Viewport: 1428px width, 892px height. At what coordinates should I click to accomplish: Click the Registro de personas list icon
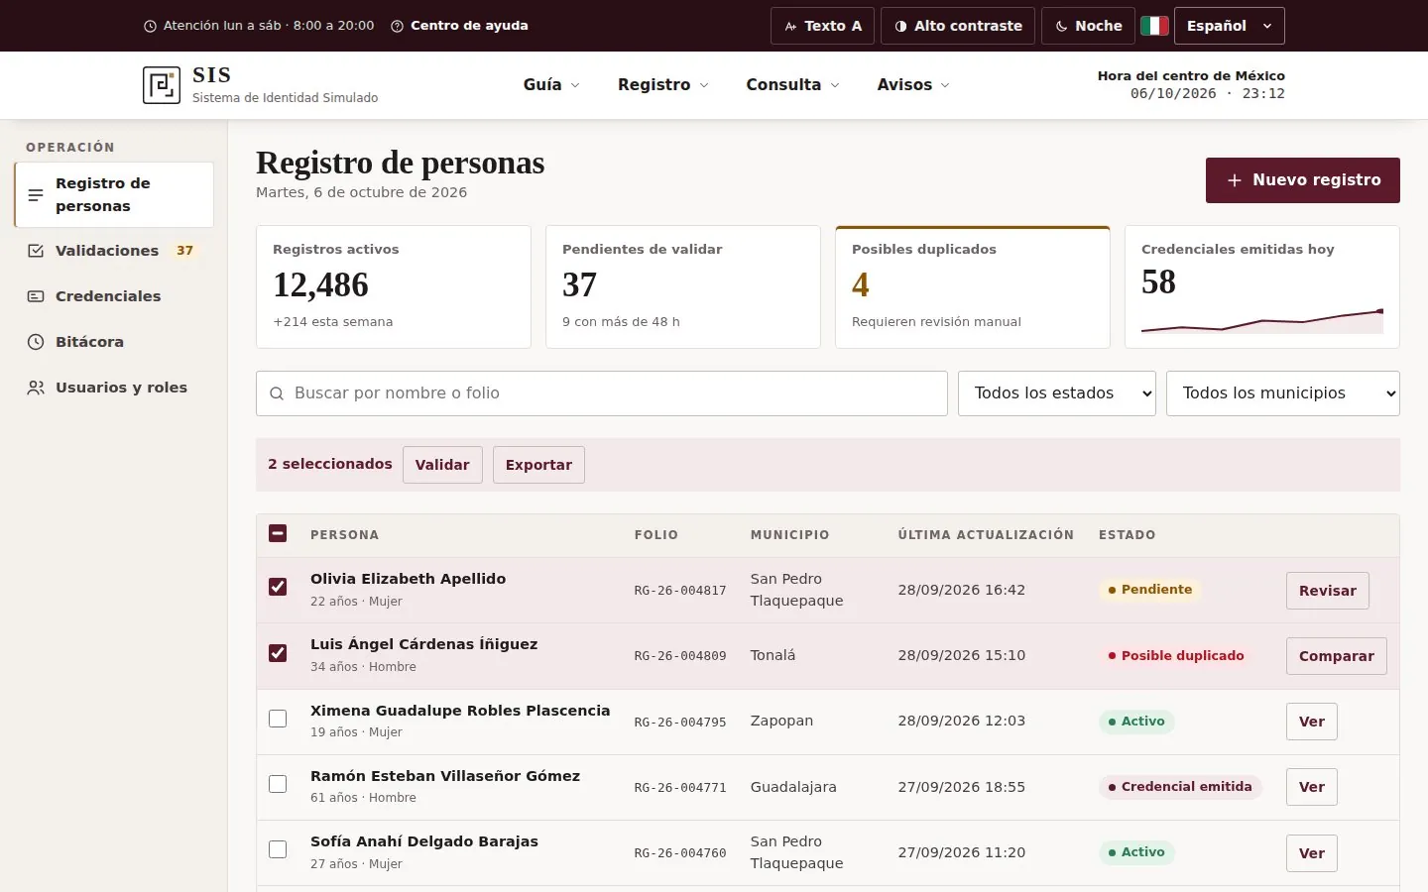[x=36, y=195]
